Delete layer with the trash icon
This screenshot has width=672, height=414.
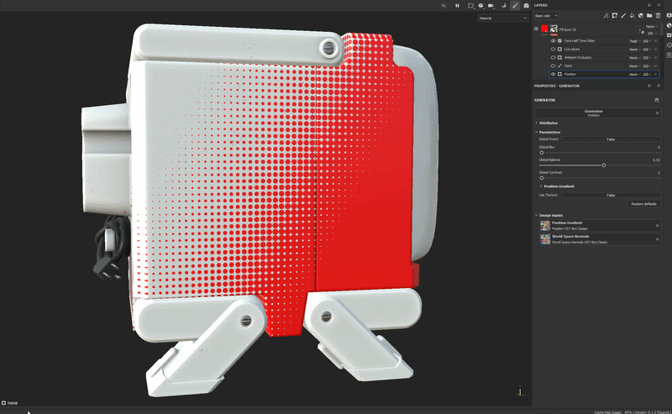point(659,15)
